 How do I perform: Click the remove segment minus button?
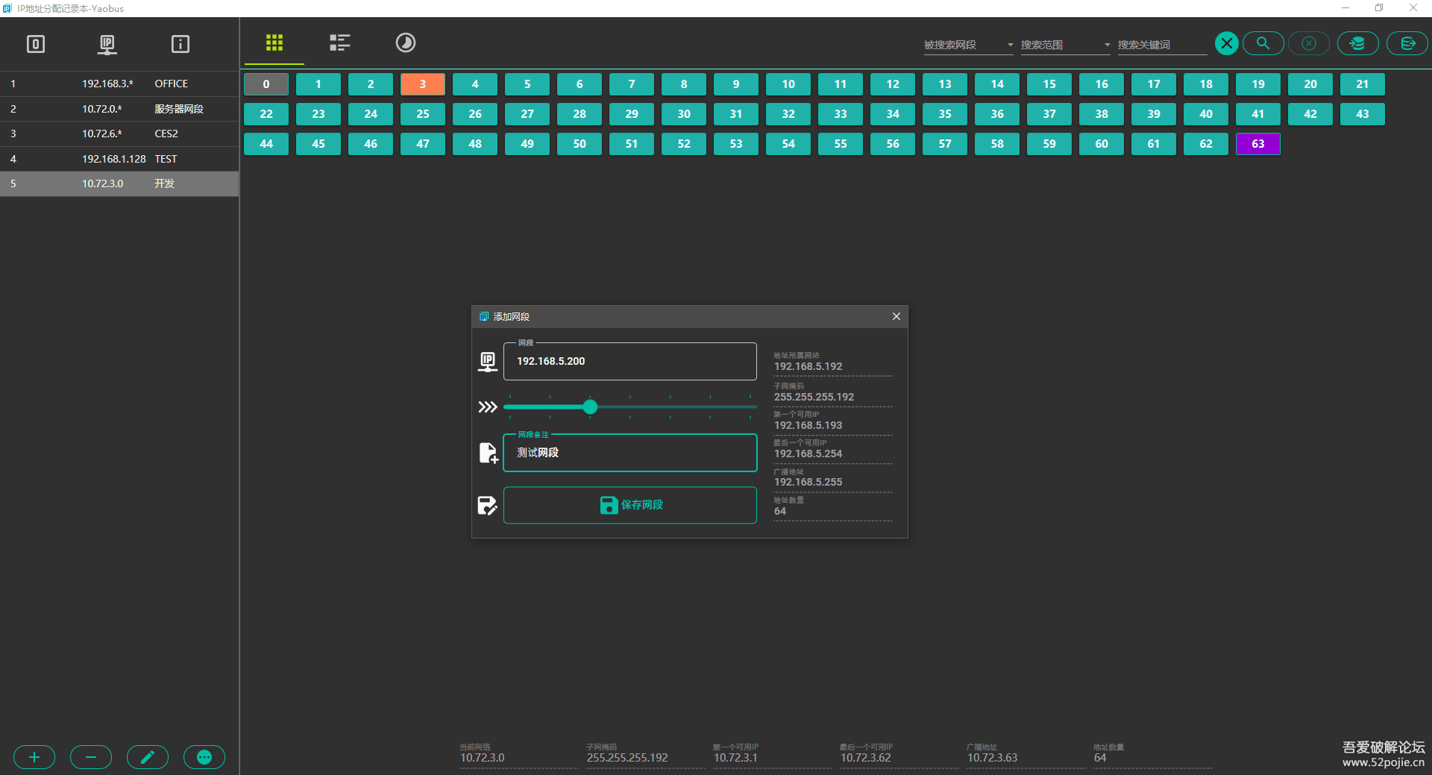coord(91,757)
